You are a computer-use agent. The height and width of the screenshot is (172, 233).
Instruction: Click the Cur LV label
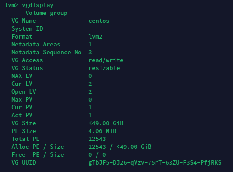pyautogui.click(x=22, y=84)
